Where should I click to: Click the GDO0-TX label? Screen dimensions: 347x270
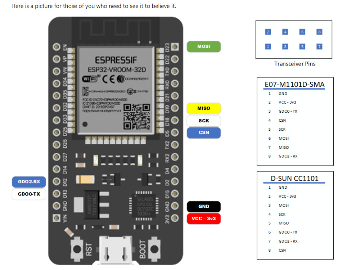[x=29, y=194]
